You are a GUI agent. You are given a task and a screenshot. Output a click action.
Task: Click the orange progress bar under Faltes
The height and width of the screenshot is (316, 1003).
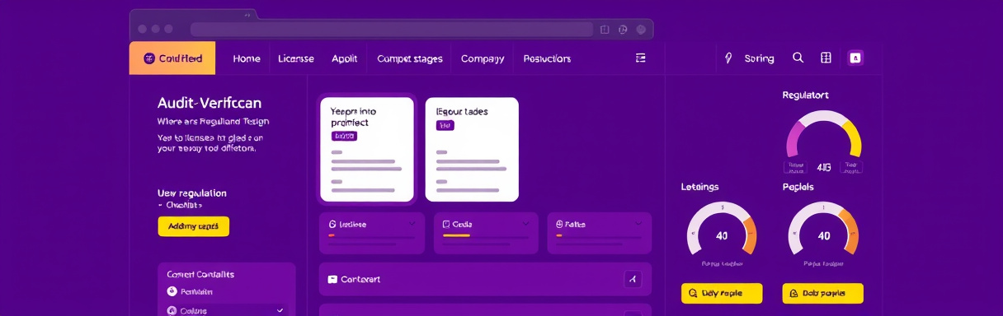tap(558, 235)
